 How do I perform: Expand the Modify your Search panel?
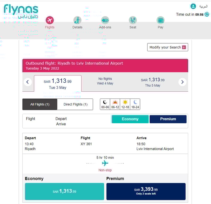(168, 47)
